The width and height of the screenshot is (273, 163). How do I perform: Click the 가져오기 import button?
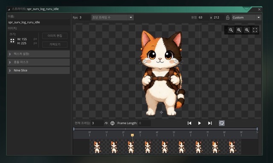point(55,45)
